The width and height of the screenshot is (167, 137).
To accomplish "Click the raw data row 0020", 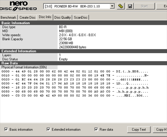I will 75,79.
